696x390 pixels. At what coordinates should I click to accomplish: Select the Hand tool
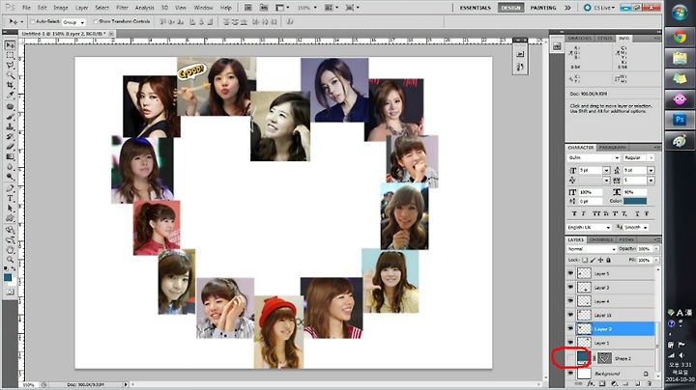10,250
